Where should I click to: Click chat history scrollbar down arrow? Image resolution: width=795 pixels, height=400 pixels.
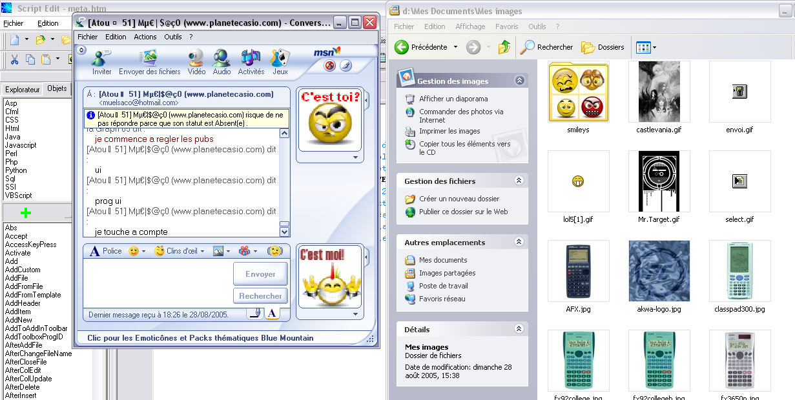[284, 231]
